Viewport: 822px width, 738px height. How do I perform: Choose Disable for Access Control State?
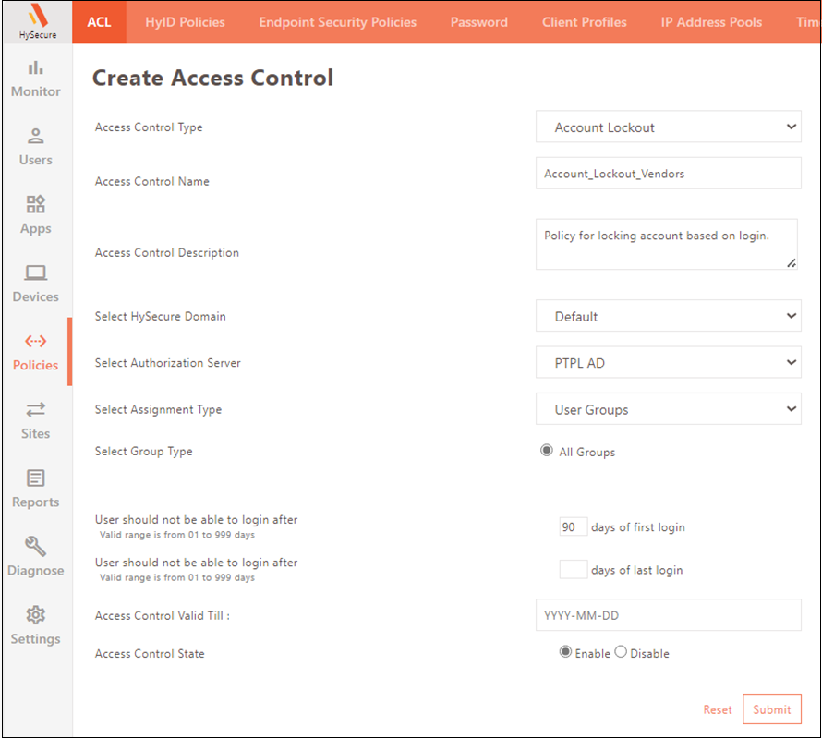click(621, 652)
